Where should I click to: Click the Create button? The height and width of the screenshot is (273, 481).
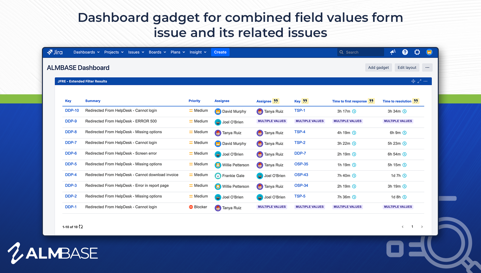220,52
